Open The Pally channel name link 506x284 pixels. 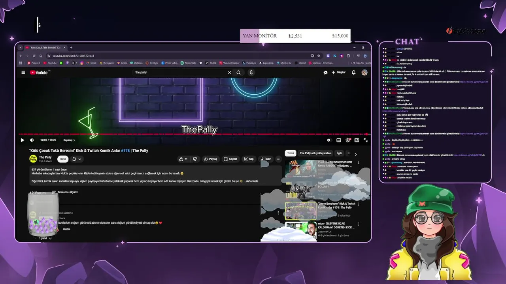pos(45,157)
